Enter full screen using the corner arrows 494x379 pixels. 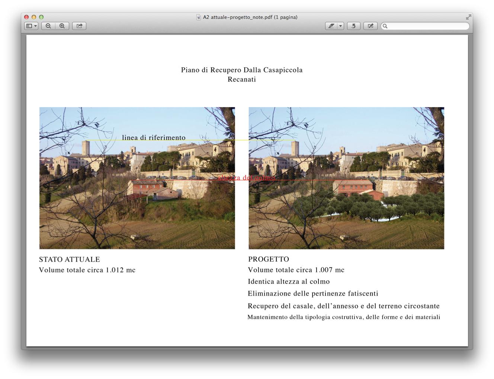[468, 17]
